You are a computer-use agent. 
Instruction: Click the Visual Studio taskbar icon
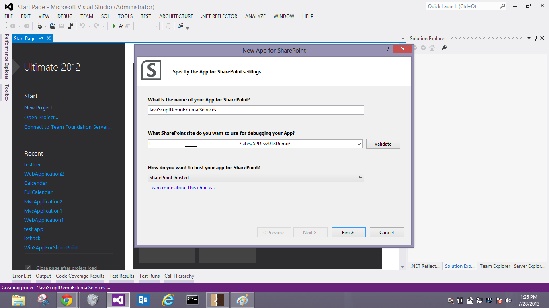(118, 300)
